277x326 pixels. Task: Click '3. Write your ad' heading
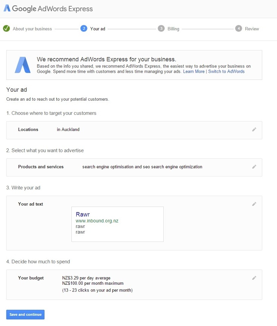click(x=23, y=188)
